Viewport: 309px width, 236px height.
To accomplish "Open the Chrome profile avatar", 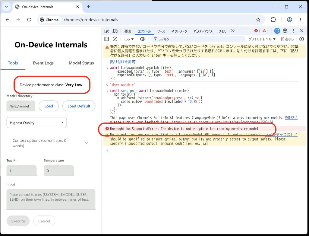I will coord(289,20).
